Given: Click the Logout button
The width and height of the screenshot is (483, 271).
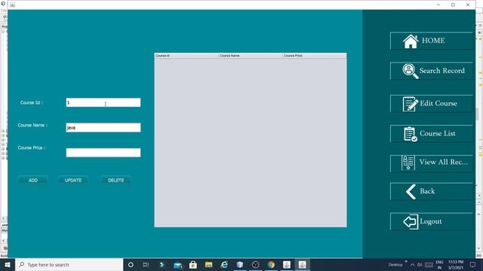Looking at the screenshot, I should click(x=431, y=221).
